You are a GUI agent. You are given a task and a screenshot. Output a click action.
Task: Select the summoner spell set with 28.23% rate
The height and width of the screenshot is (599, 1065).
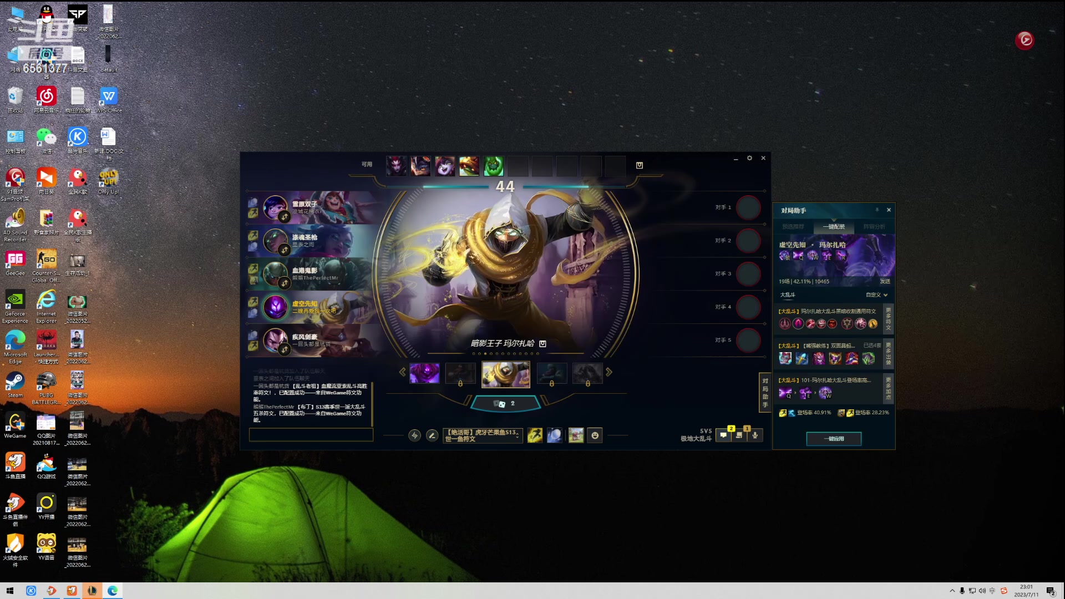[863, 413]
